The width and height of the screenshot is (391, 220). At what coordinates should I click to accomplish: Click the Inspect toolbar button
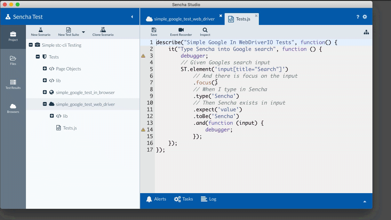click(205, 32)
